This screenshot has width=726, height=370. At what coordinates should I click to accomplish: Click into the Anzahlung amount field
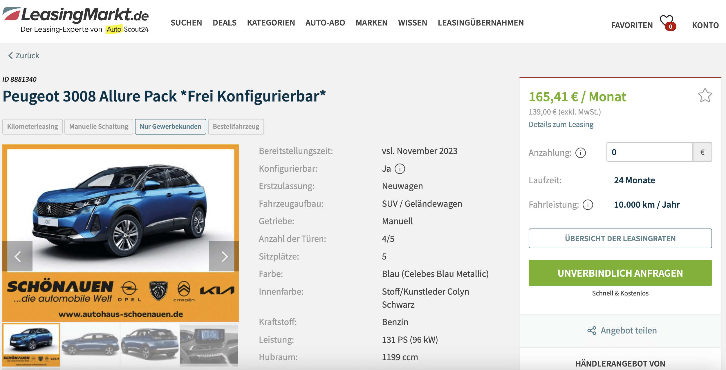coord(649,152)
